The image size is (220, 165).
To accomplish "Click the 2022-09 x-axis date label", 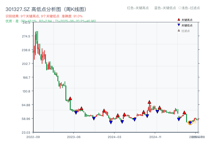I will (x=33, y=137).
